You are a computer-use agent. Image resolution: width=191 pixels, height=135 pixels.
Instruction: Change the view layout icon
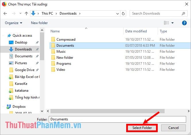(166, 23)
